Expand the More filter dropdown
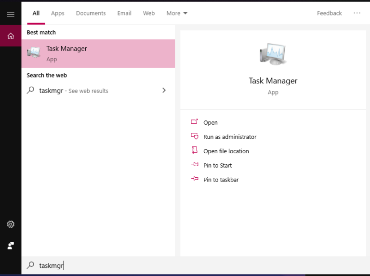This screenshot has width=370, height=276. tap(177, 13)
